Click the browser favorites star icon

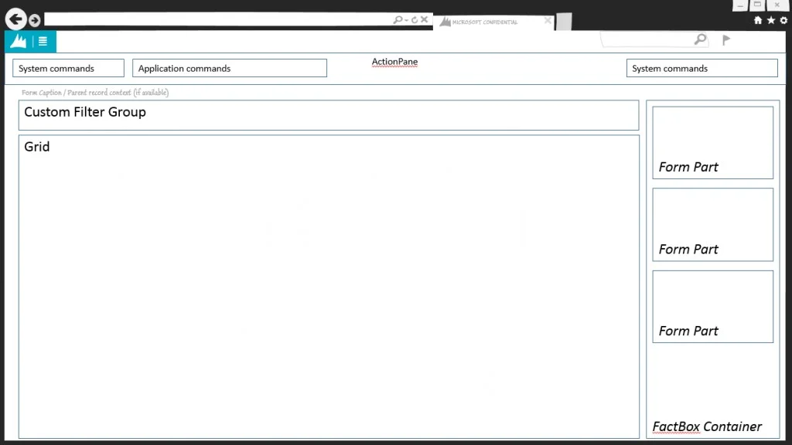(771, 20)
